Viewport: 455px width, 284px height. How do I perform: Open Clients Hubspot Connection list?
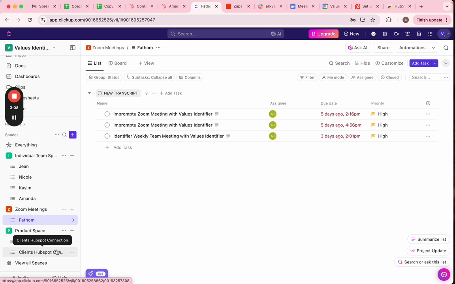coord(40,252)
